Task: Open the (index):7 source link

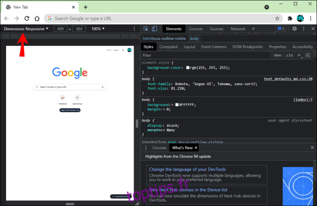Action: 303,100
